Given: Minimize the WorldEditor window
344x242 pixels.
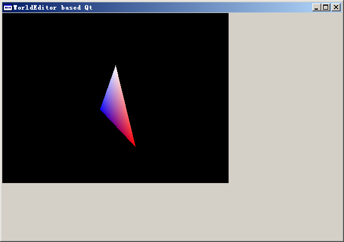Looking at the screenshot, I should [x=316, y=7].
